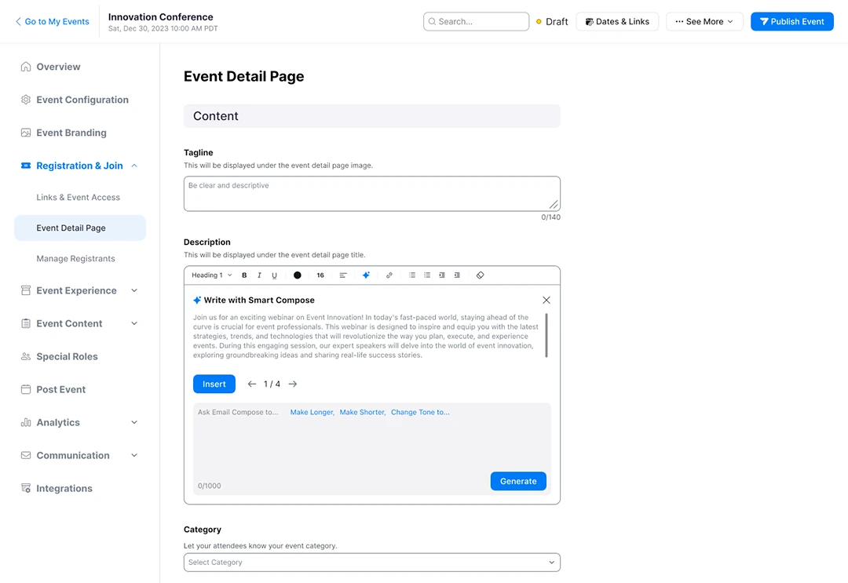Go to previous Smart Compose suggestion
The width and height of the screenshot is (848, 583).
coord(251,384)
